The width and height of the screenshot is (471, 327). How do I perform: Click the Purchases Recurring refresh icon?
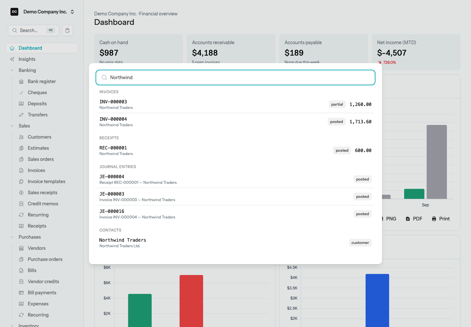tap(21, 315)
